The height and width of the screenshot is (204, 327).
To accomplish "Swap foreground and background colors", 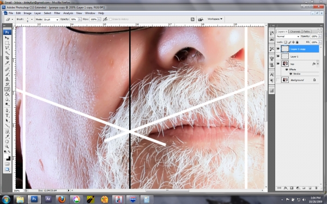I will (9, 152).
